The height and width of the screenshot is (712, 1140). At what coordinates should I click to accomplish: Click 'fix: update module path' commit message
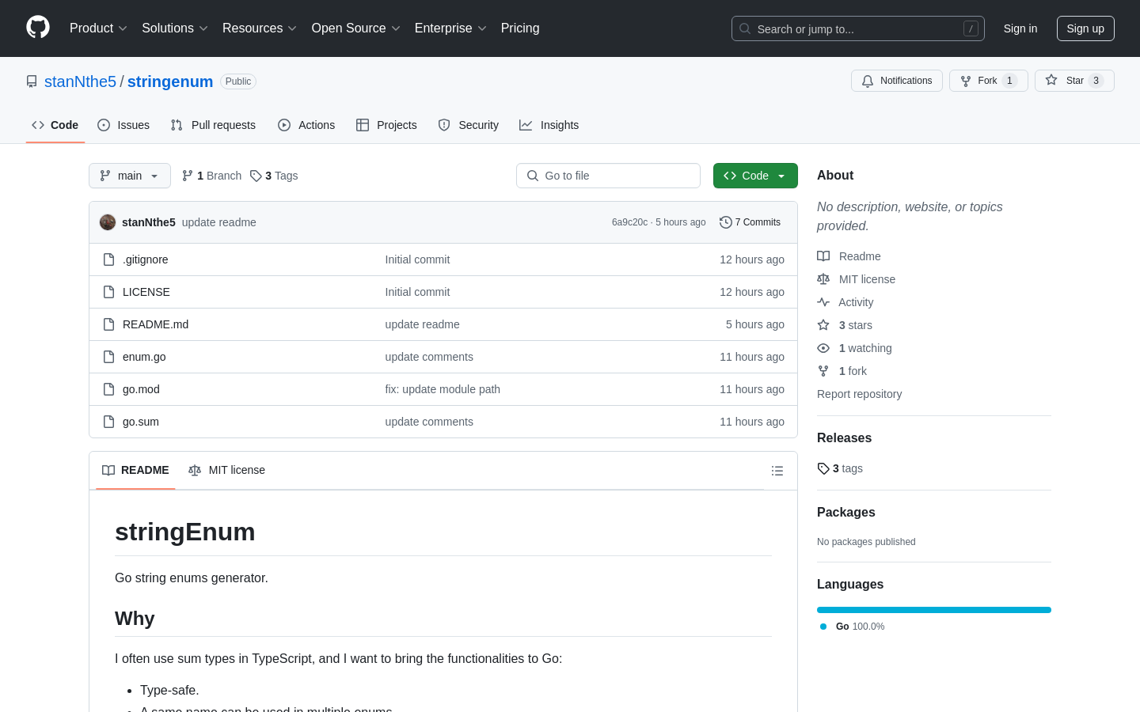tap(443, 389)
